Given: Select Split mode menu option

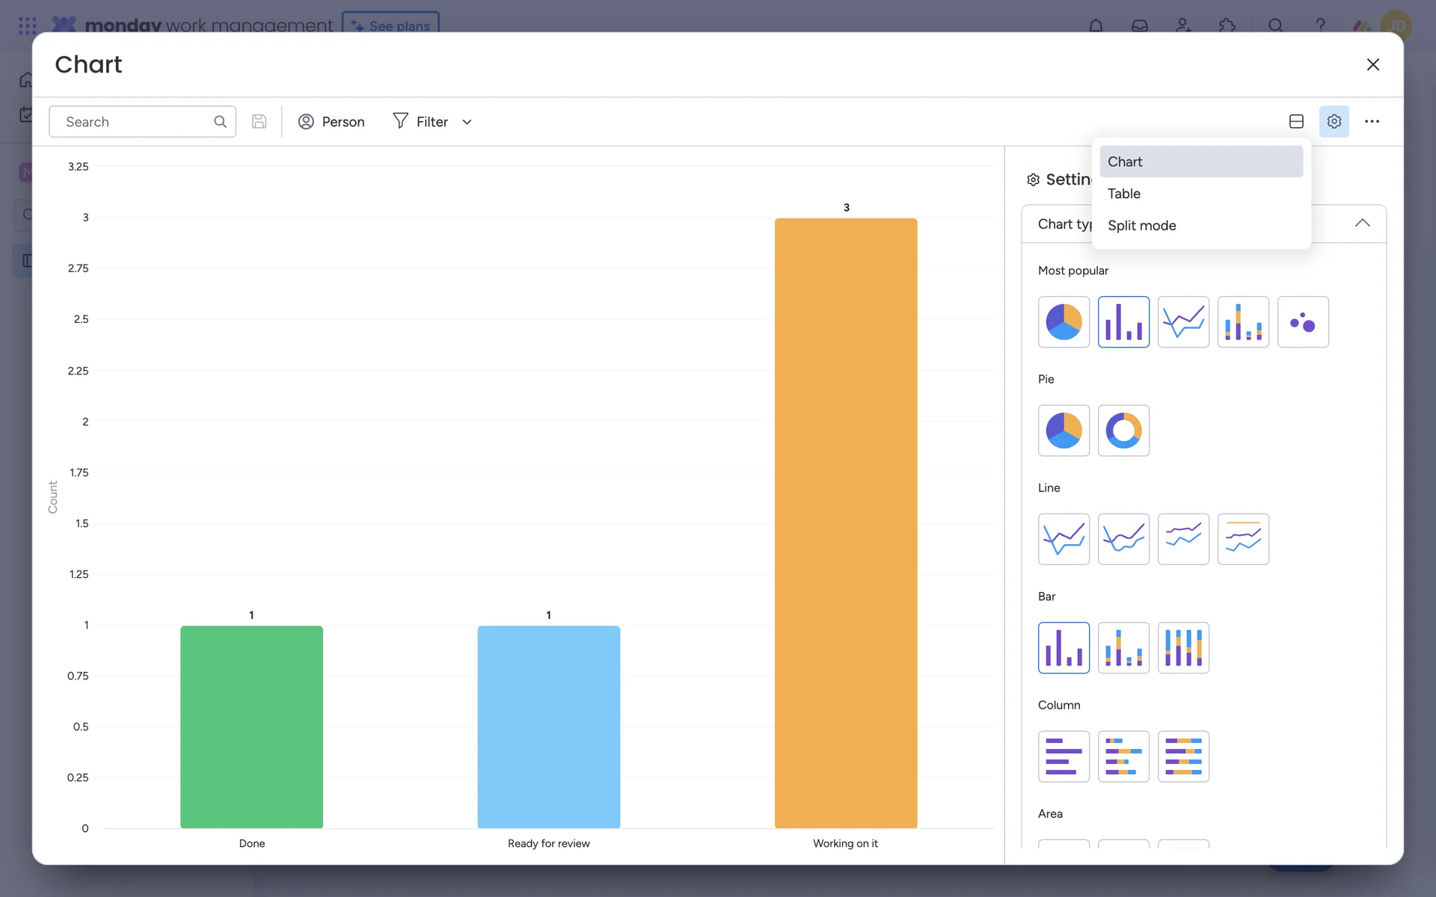Looking at the screenshot, I should click(1141, 226).
